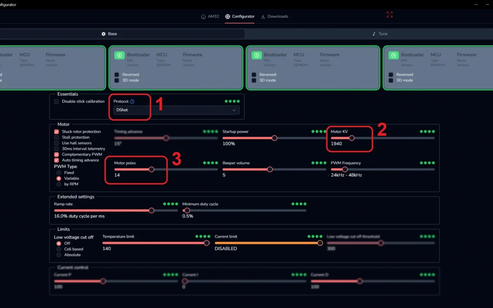Enable Stall protection checkbox
The image size is (493, 308).
pos(56,137)
